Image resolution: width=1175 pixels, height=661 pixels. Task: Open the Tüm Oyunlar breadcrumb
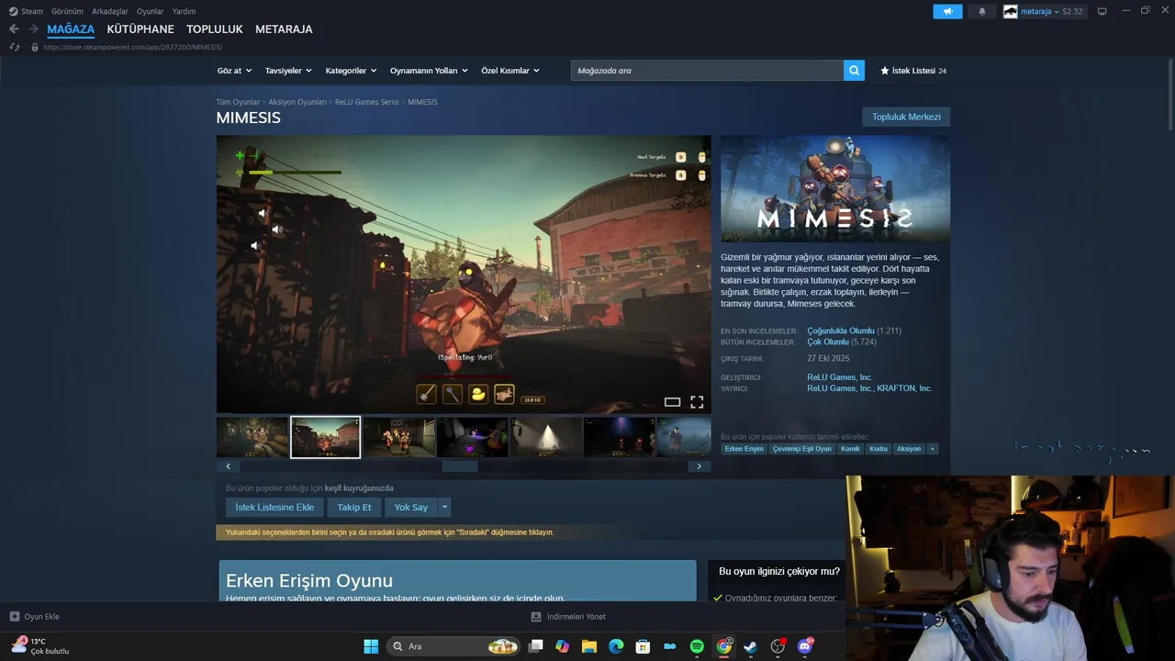tap(238, 102)
